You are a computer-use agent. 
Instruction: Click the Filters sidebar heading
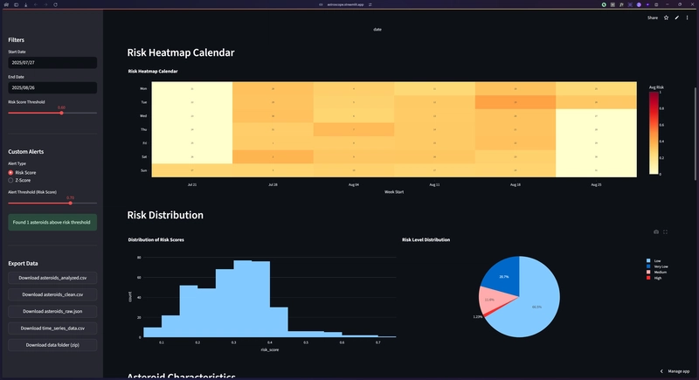(x=16, y=40)
